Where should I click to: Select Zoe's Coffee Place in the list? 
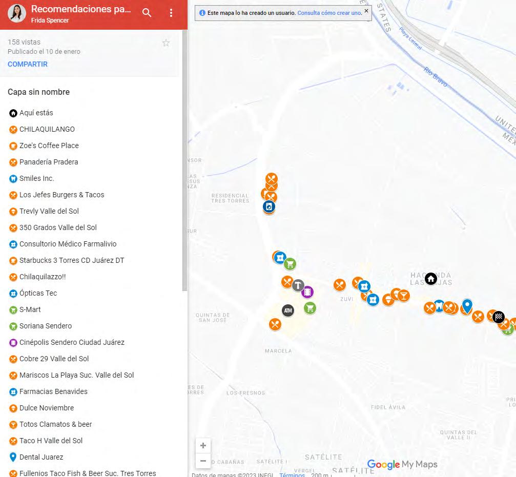point(49,146)
